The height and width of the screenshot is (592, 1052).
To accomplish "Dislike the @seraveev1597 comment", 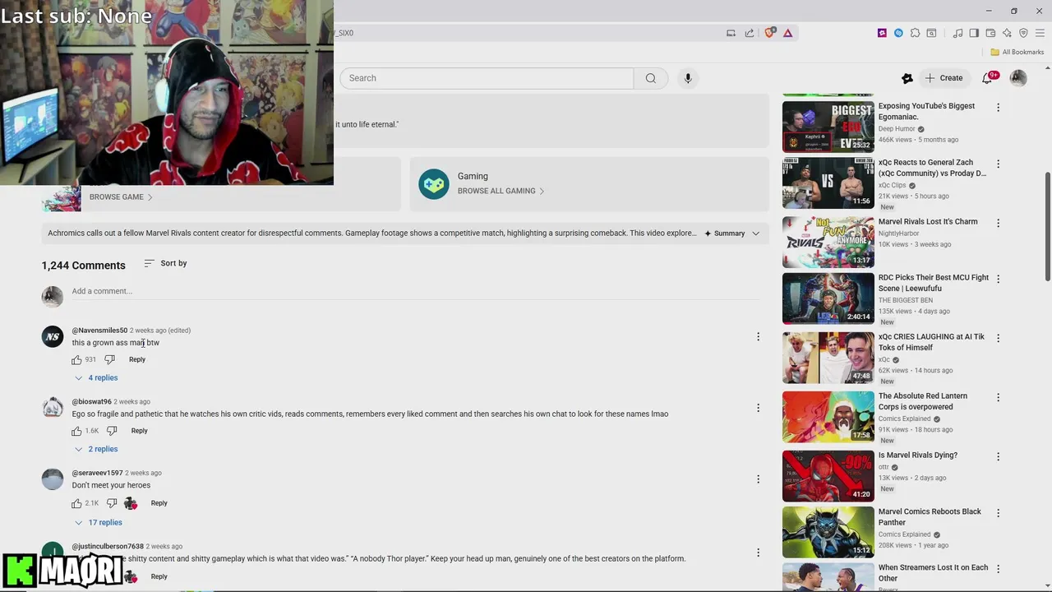I will click(x=112, y=503).
